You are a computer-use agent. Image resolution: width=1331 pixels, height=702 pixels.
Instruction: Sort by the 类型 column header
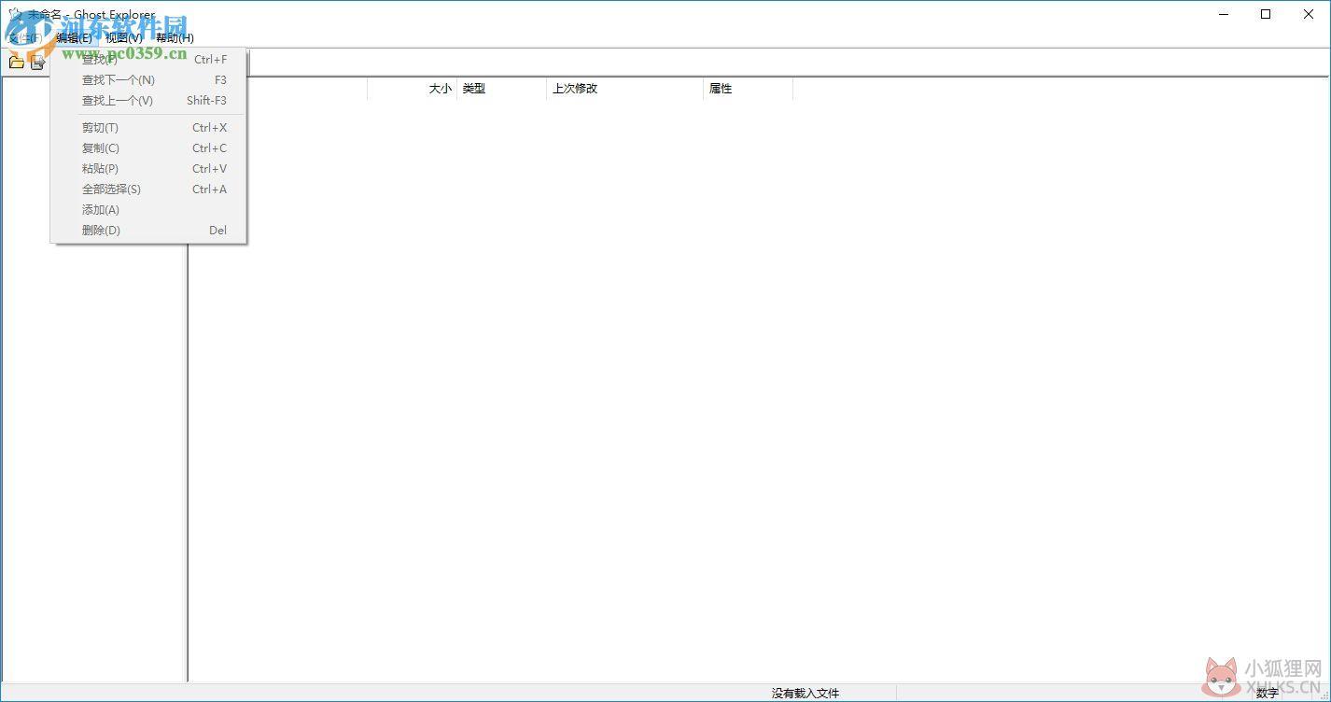501,89
